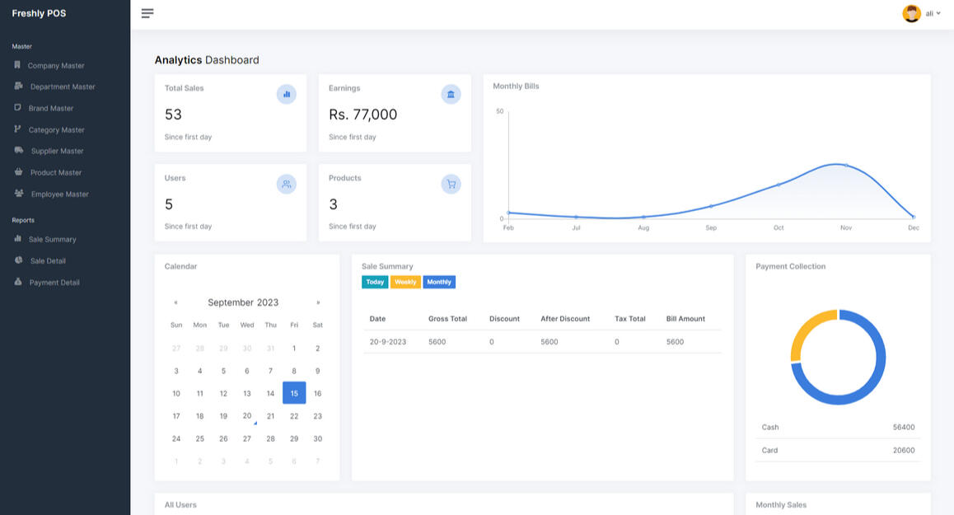Go to previous month in the calendar

175,302
